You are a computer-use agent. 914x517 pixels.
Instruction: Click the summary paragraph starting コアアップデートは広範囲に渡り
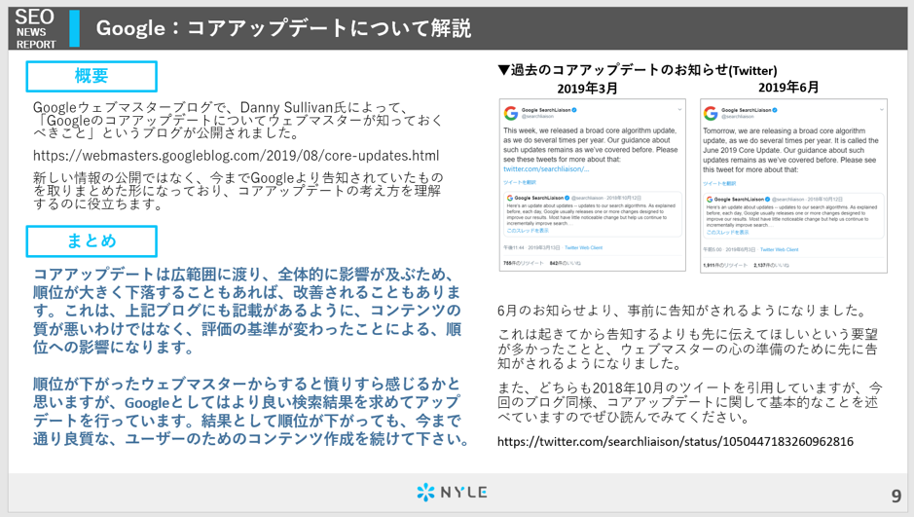[x=247, y=311]
